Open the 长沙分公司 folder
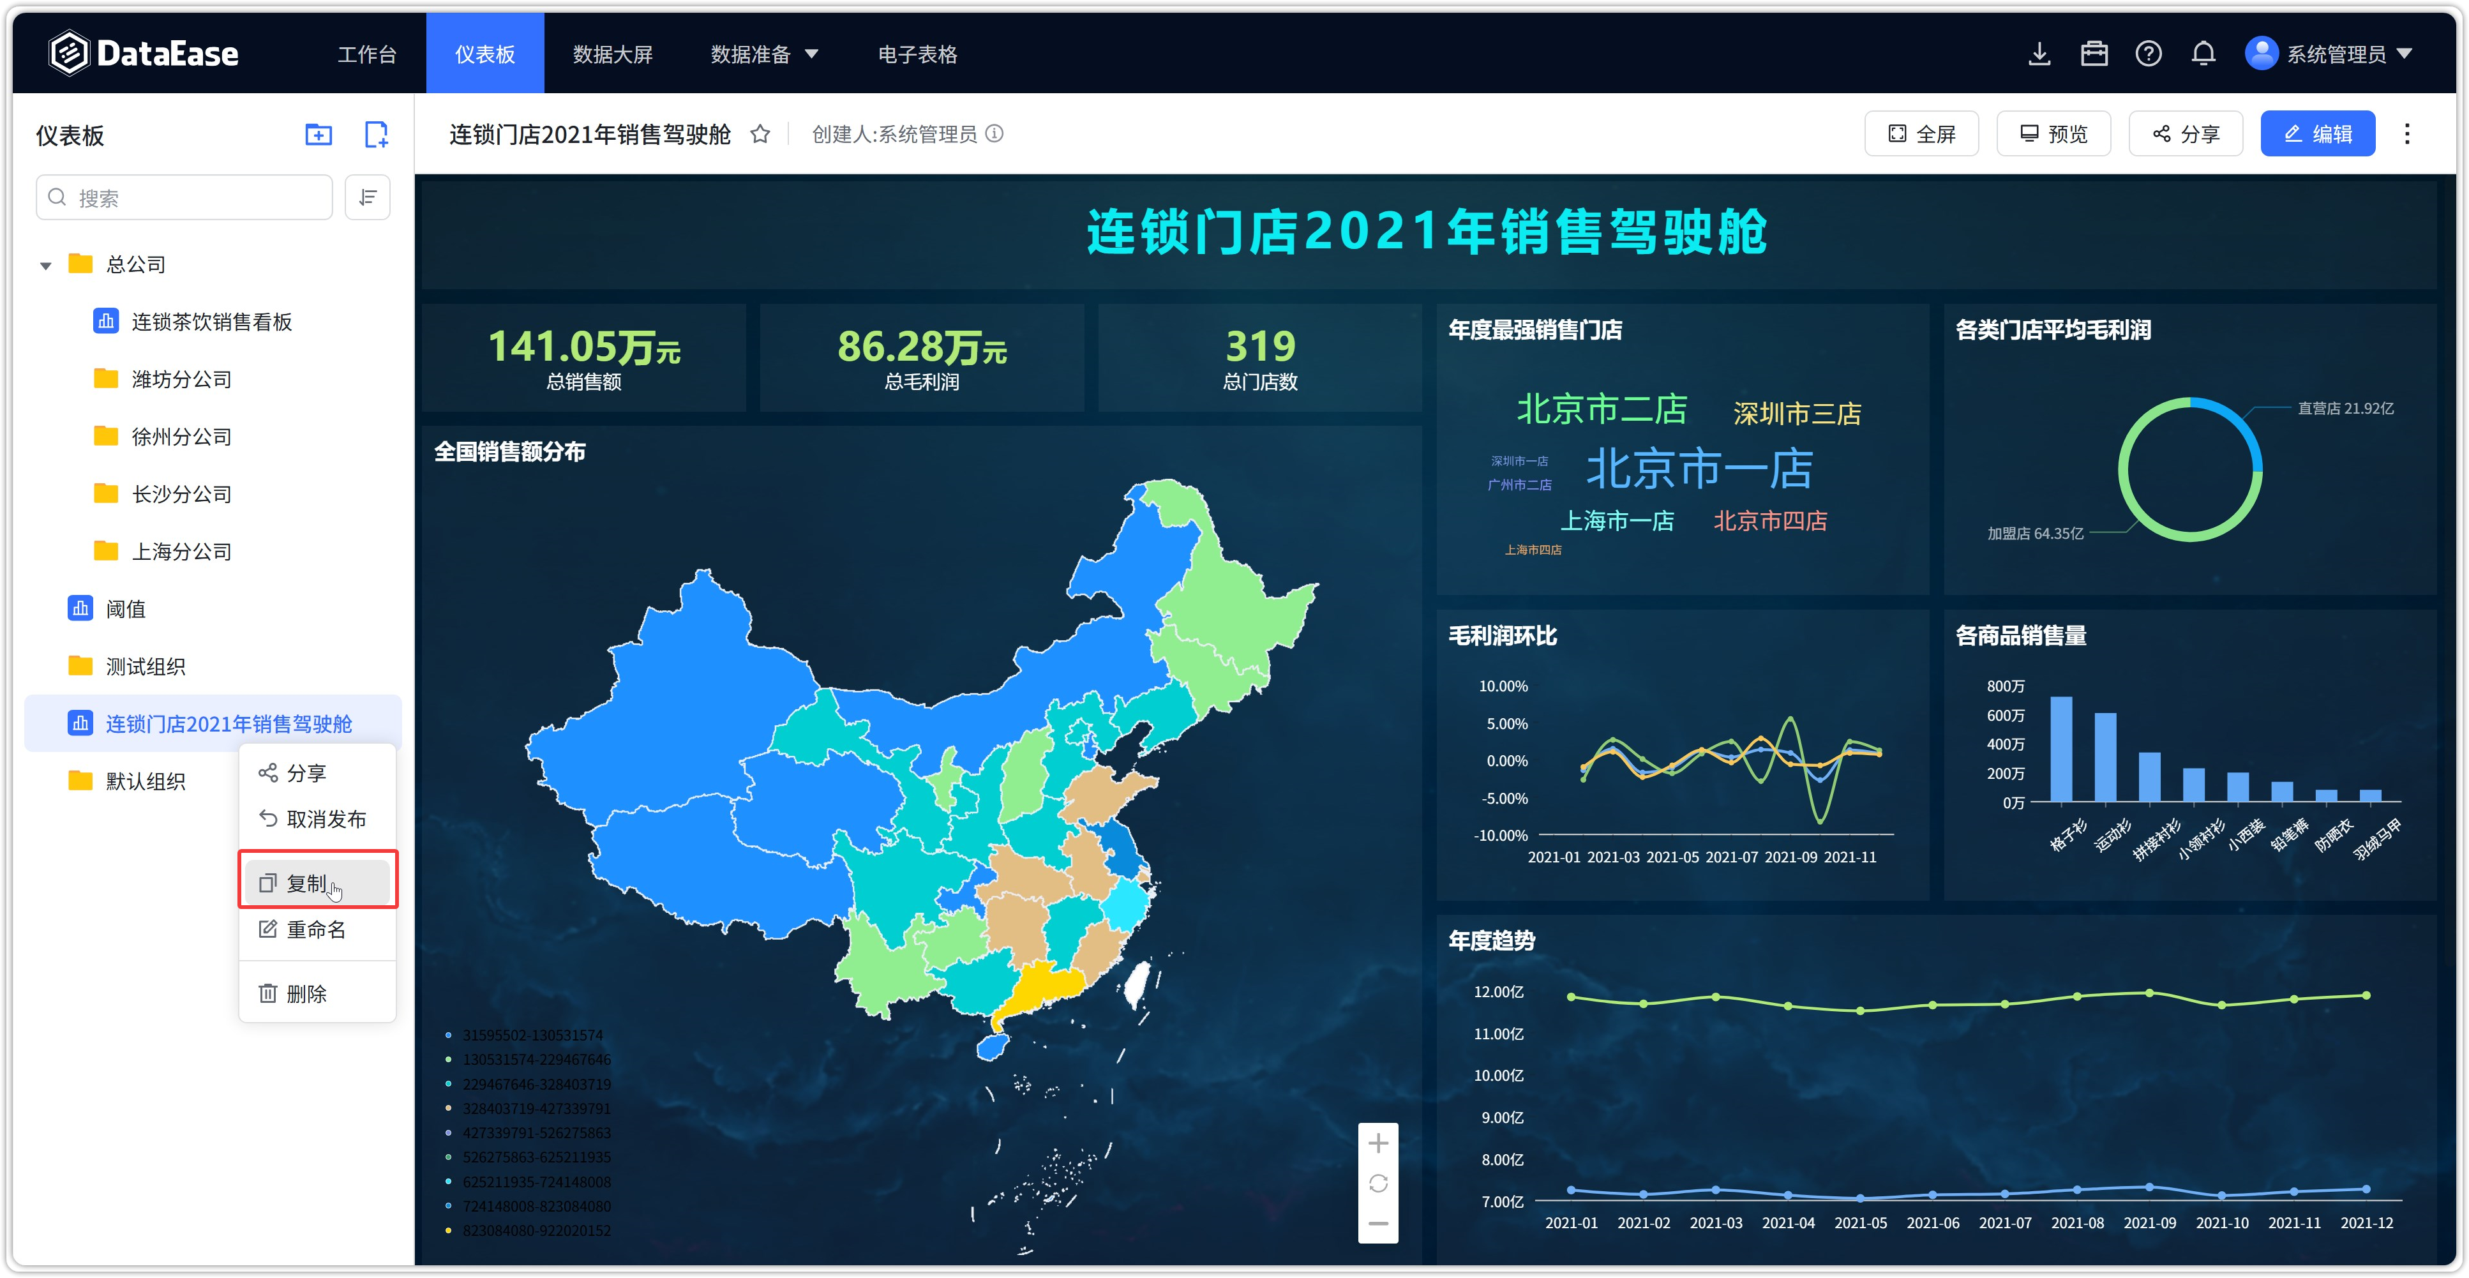 pos(182,493)
